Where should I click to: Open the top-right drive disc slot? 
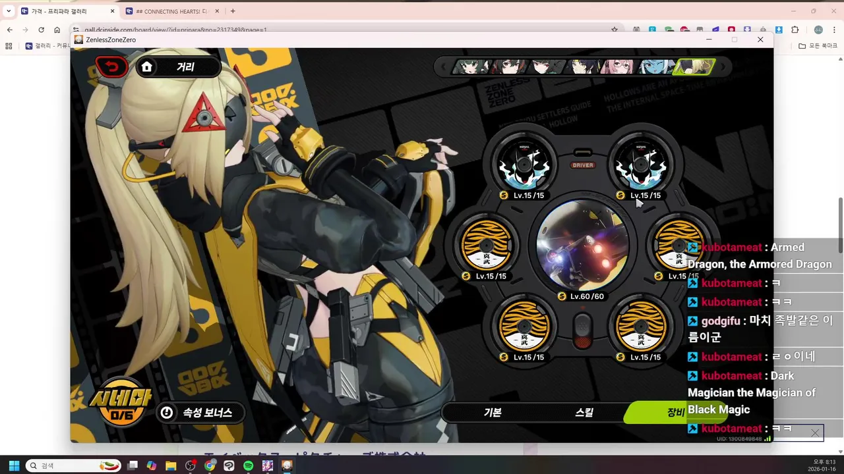pyautogui.click(x=641, y=164)
